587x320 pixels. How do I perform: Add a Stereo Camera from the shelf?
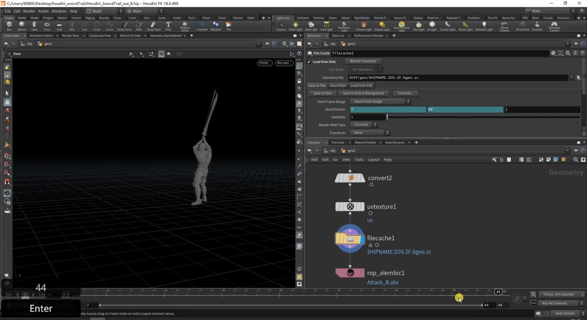coord(504,27)
